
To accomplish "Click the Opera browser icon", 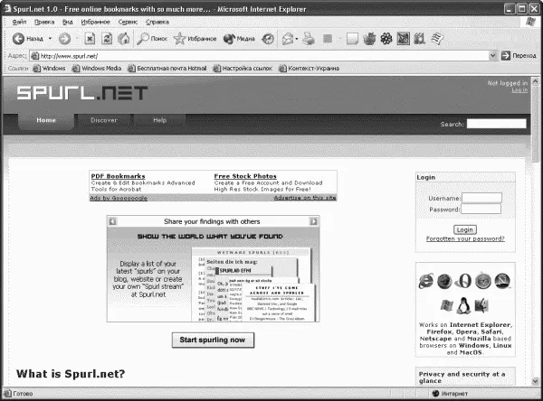I will [463, 281].
